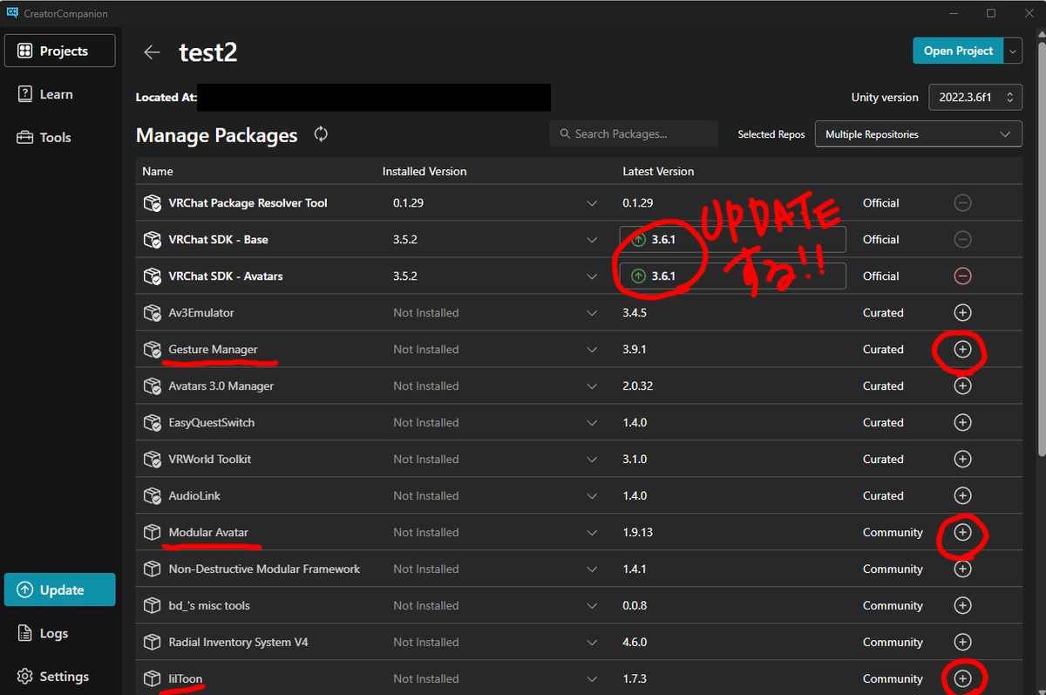Image resolution: width=1046 pixels, height=695 pixels.
Task: Click Radial Inventory System V4 name
Action: 238,642
